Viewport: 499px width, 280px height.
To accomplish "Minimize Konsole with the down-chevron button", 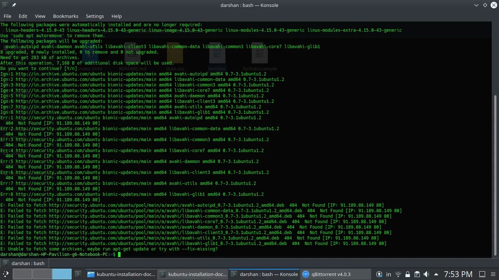I will click(x=476, y=5).
